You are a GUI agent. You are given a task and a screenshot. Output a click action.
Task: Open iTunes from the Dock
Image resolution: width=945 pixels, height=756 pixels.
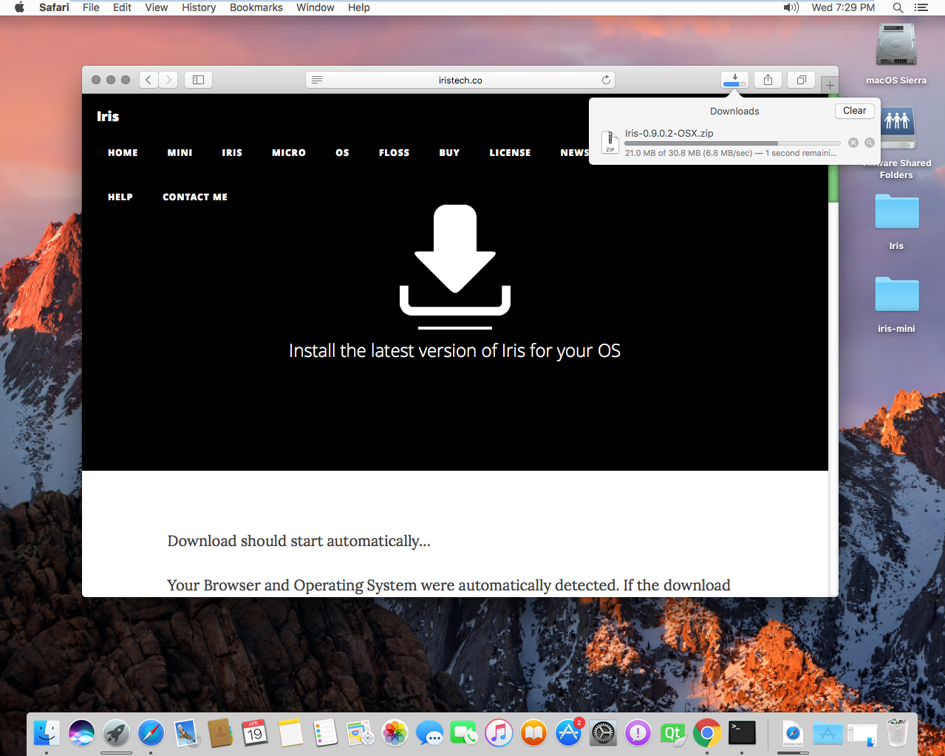(499, 733)
